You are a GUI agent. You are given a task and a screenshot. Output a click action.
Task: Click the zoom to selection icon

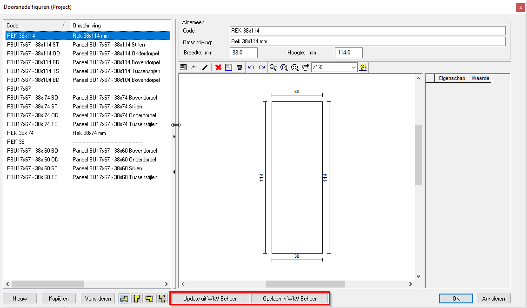coord(295,67)
